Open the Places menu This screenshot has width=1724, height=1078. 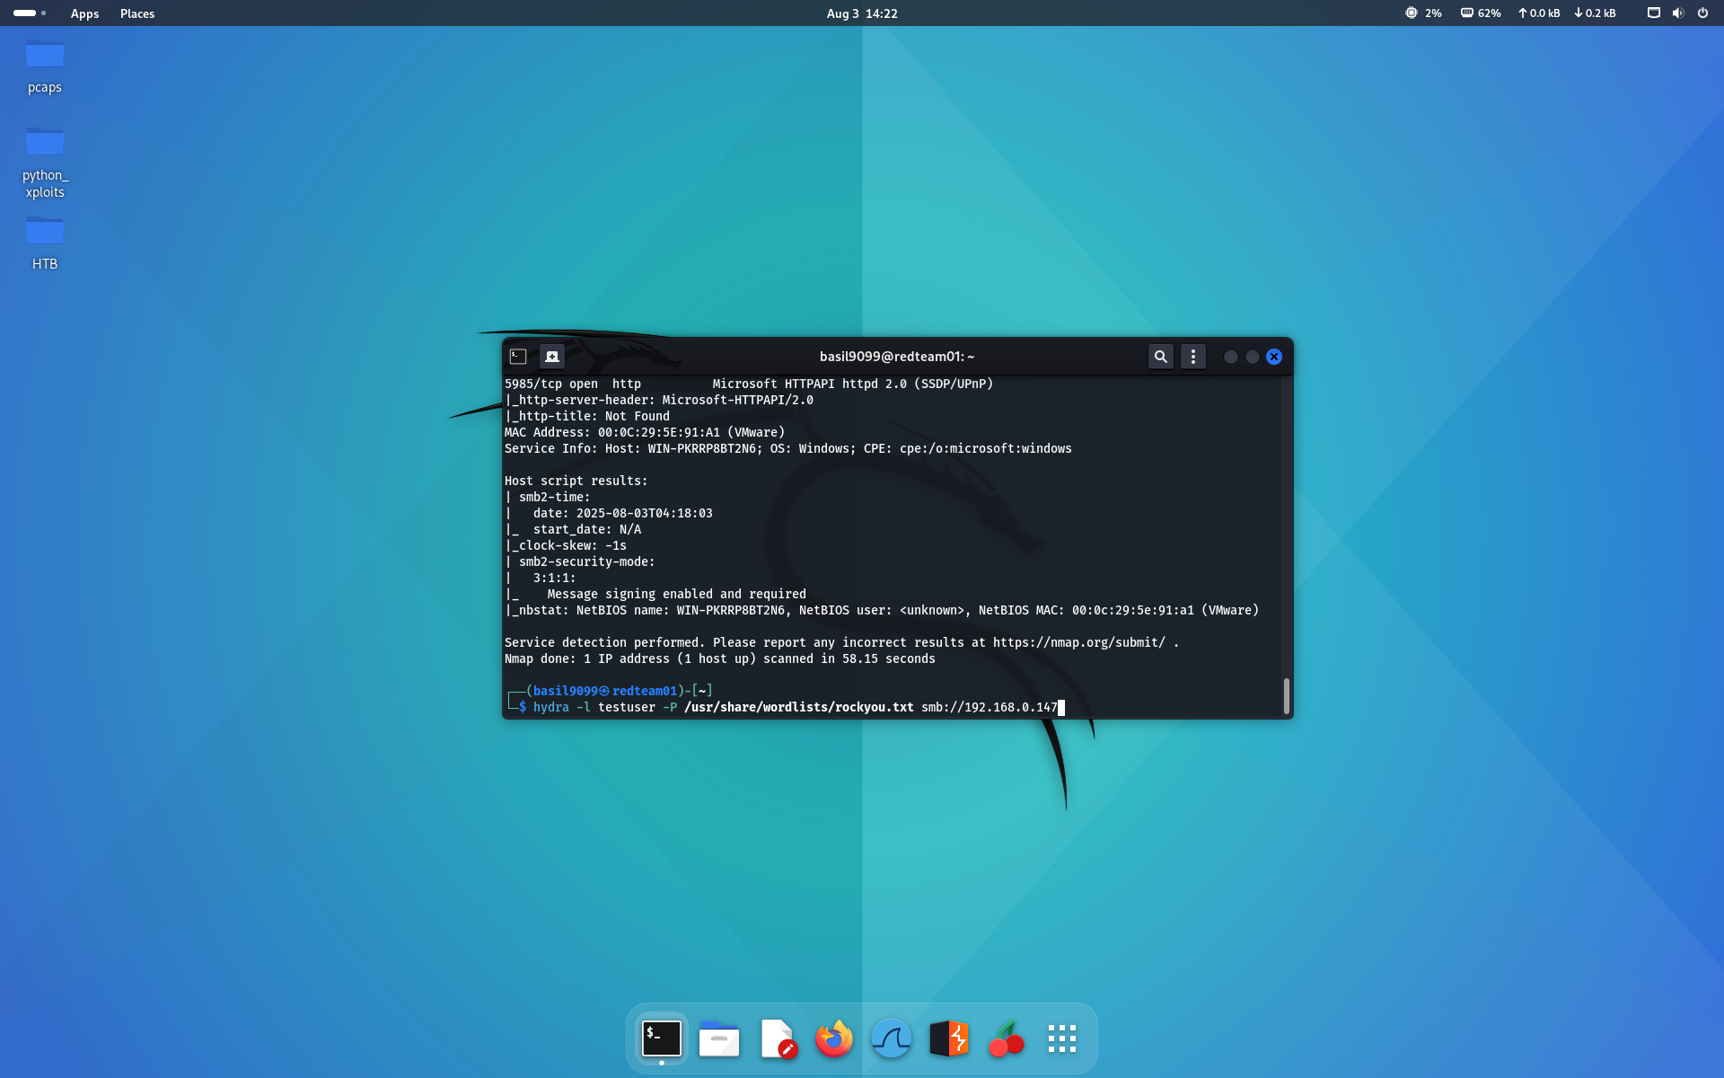[136, 13]
